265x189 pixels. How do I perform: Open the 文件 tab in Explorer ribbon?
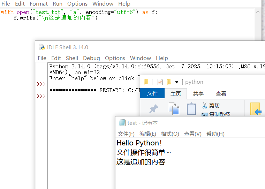click(x=152, y=93)
